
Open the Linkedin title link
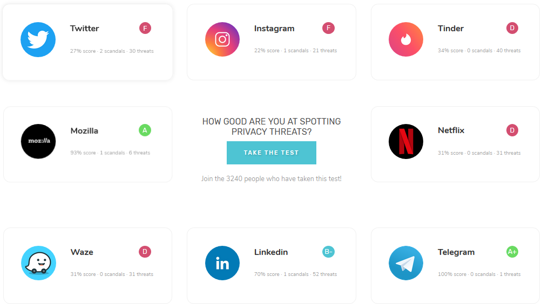tap(271, 252)
